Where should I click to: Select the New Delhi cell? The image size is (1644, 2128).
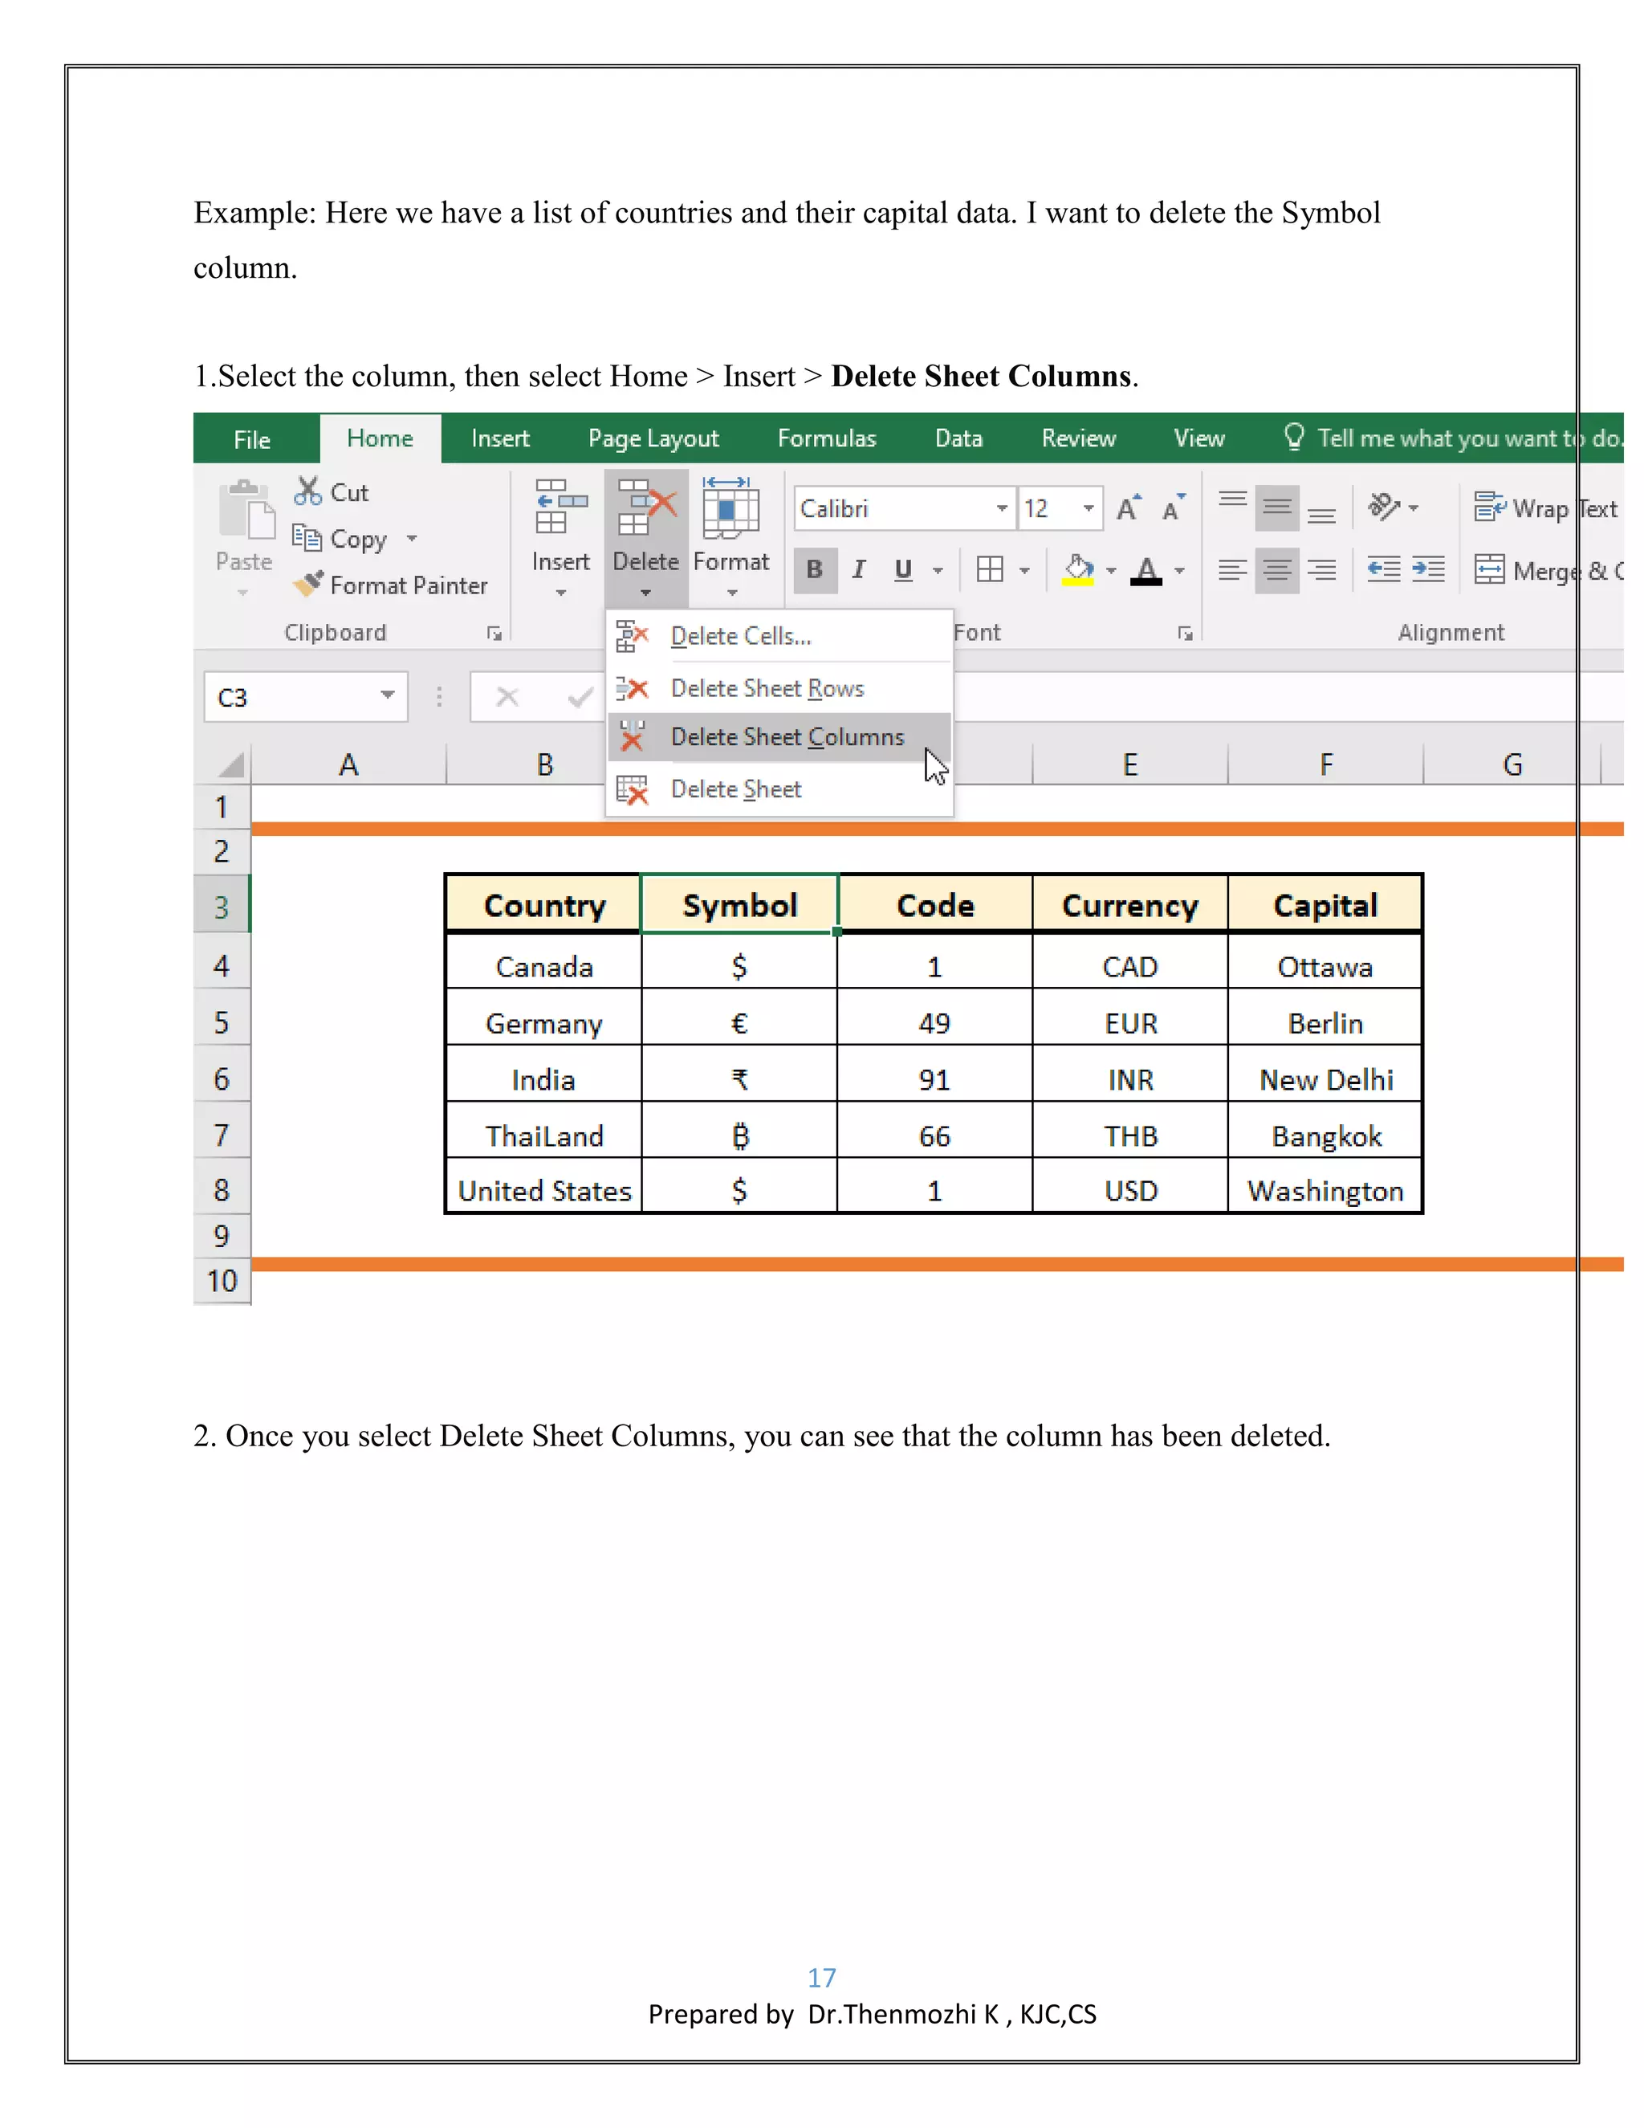[1325, 1078]
